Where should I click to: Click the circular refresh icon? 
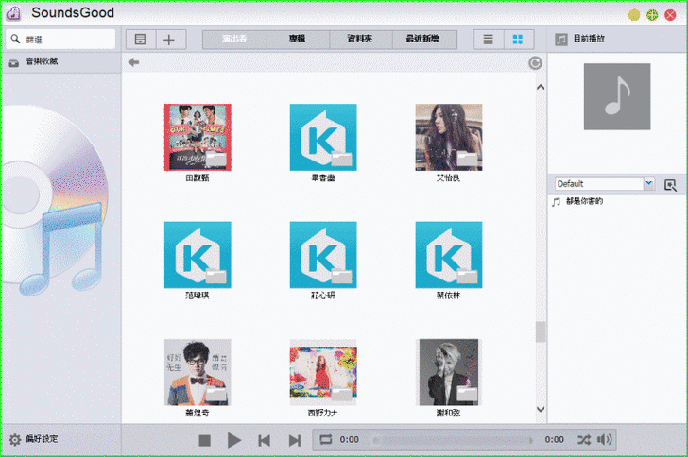tap(535, 63)
